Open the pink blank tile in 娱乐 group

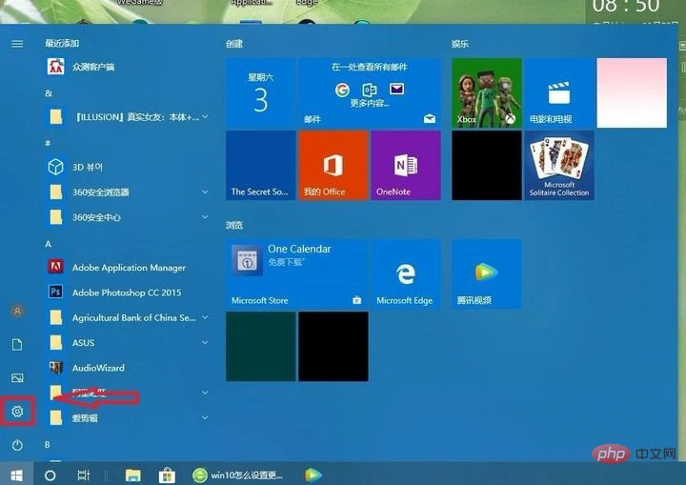click(632, 92)
